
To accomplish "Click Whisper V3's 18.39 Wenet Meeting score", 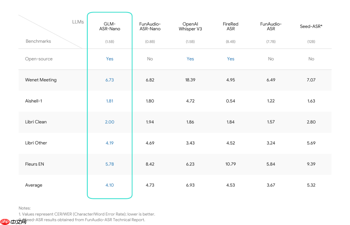I will [190, 80].
